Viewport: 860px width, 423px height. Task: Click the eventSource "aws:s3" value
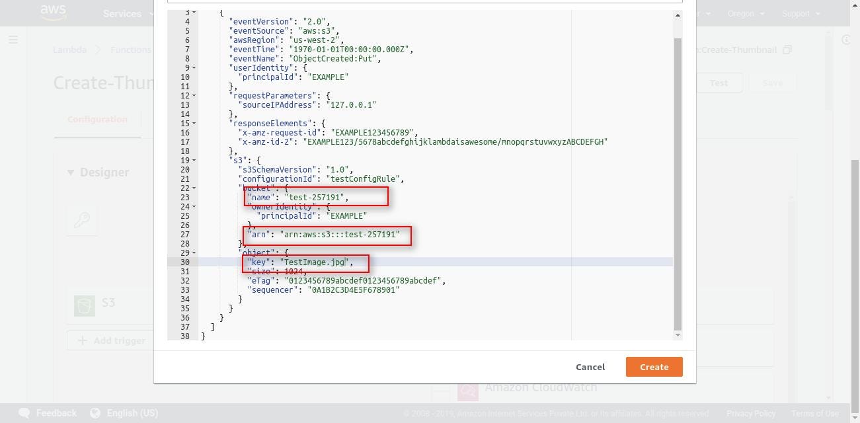point(317,30)
